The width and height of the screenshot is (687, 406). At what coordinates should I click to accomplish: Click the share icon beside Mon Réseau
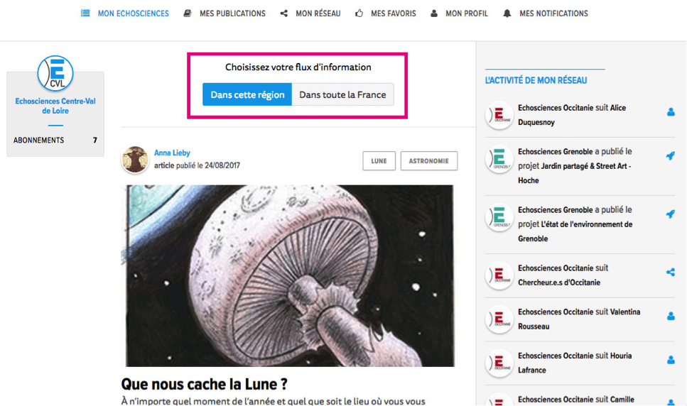click(284, 13)
